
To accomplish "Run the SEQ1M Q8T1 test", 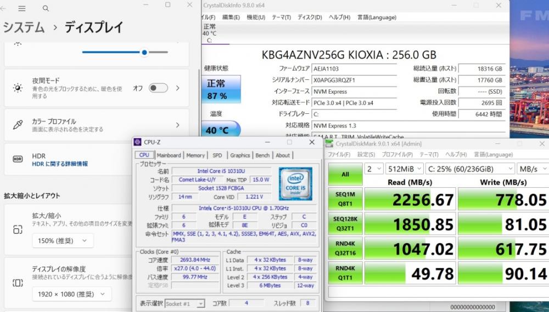I will [345, 199].
